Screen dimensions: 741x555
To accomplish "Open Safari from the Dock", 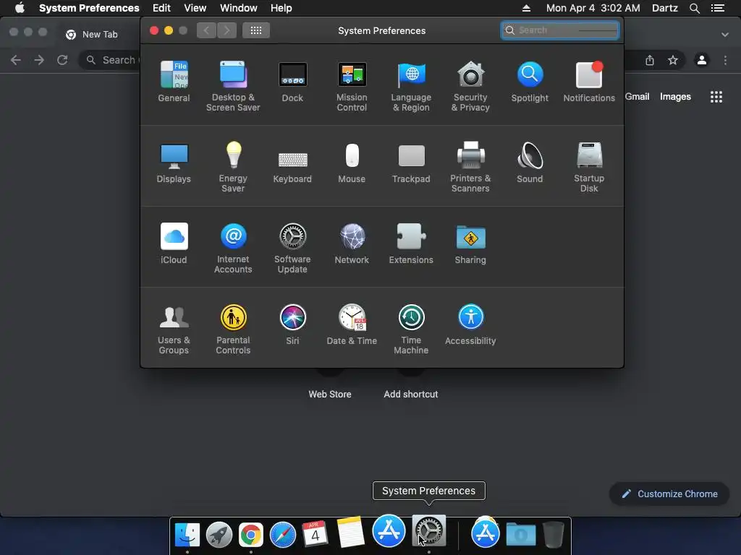I will point(283,535).
